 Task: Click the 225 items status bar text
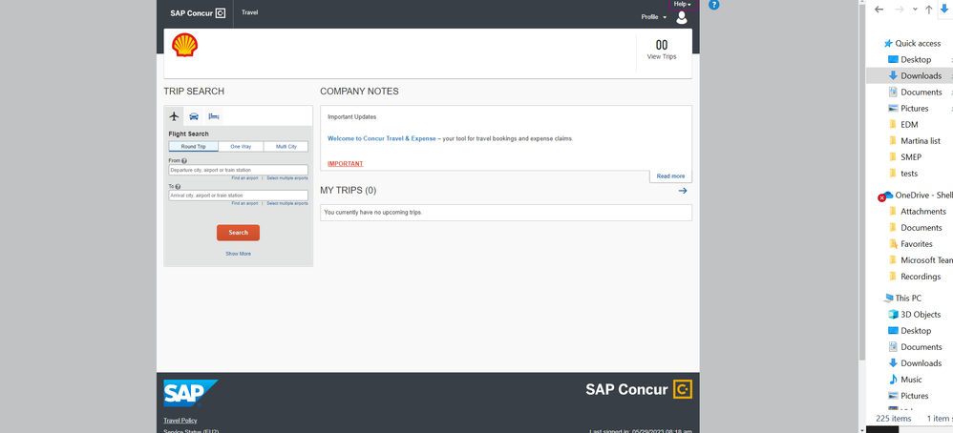pyautogui.click(x=894, y=419)
